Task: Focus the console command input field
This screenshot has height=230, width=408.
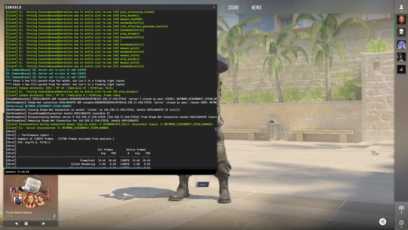Action: pyautogui.click(x=110, y=172)
